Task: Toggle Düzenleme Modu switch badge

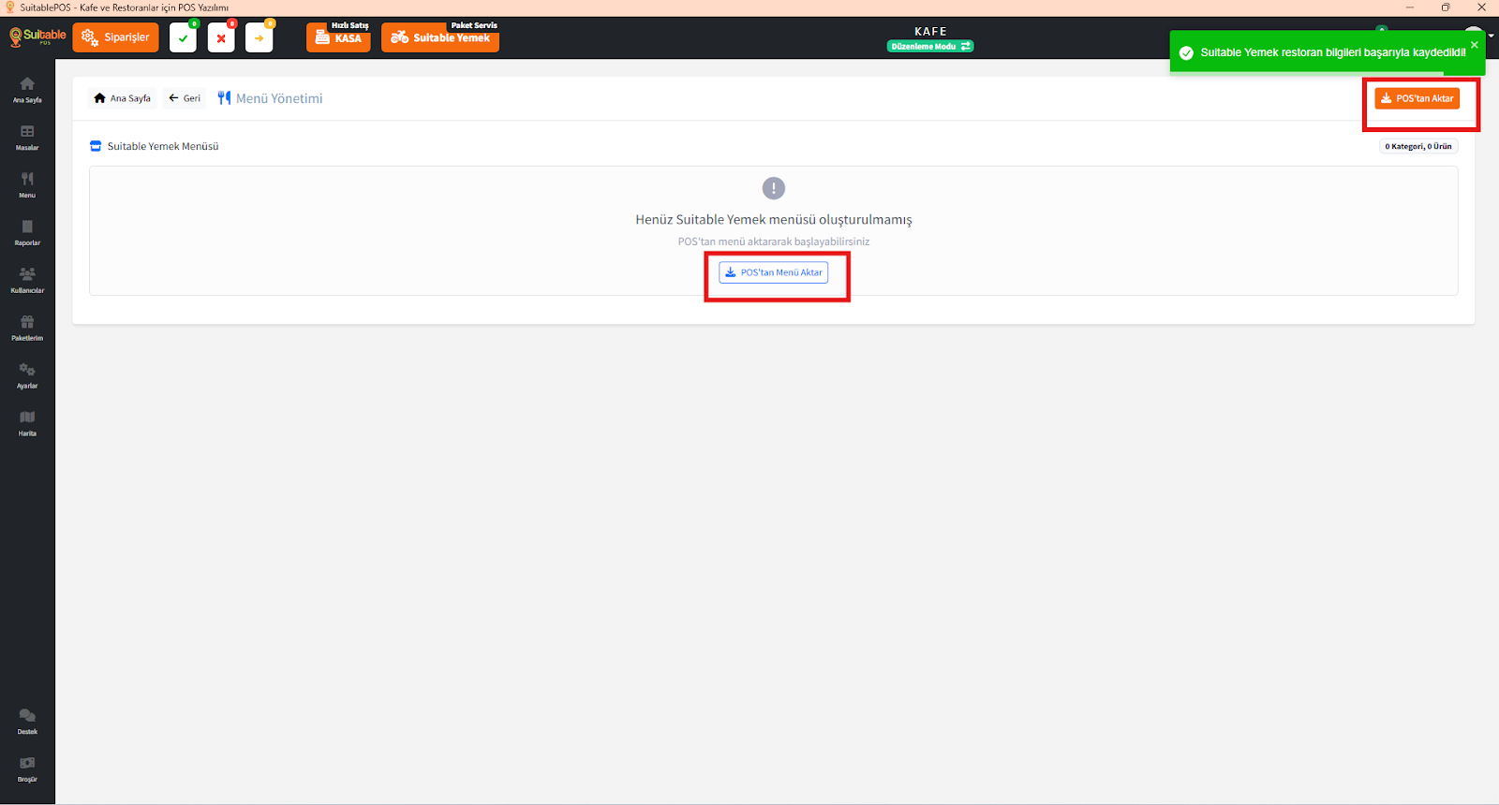Action: [x=930, y=46]
